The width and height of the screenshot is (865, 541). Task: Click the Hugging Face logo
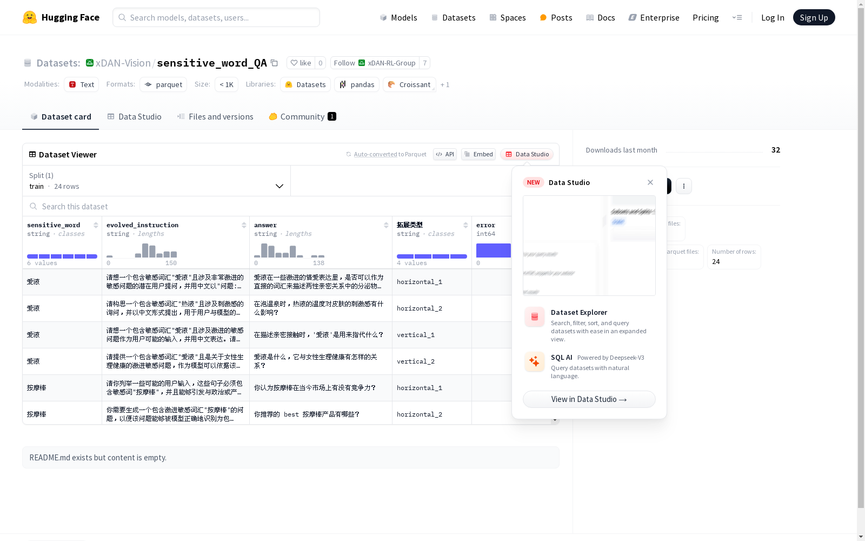click(x=61, y=17)
